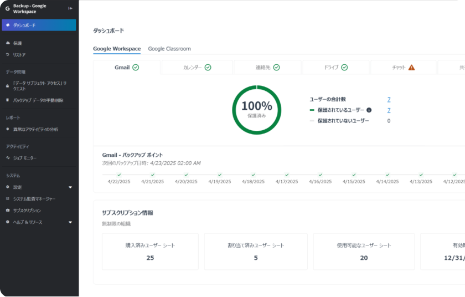This screenshot has width=465, height=297.
Task: Click the restore icon beside リストア
Action: [8, 55]
